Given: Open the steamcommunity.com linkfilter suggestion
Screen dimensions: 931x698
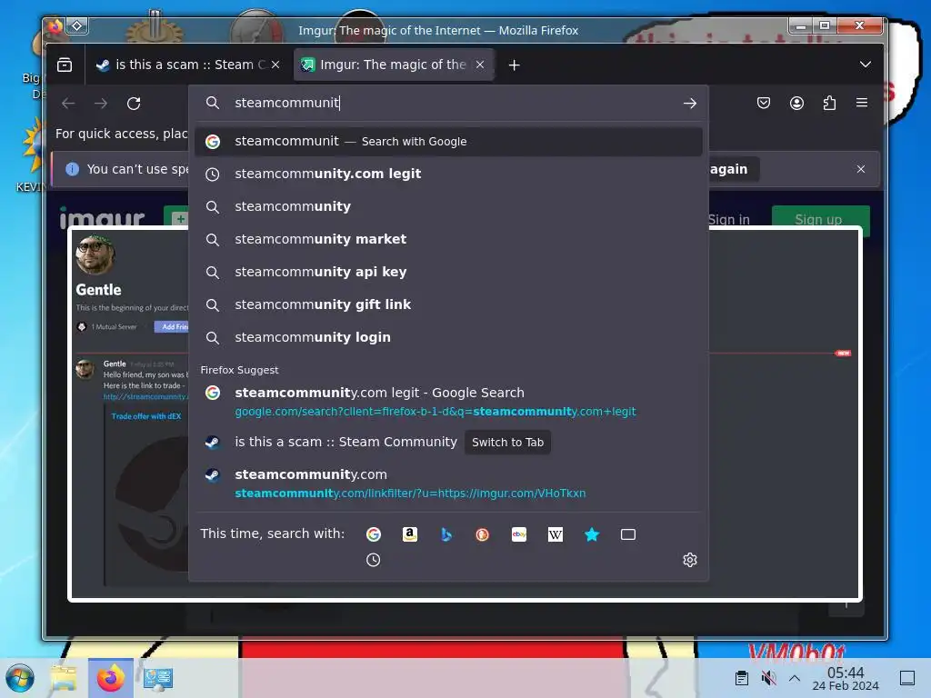Looking at the screenshot, I should click(448, 484).
